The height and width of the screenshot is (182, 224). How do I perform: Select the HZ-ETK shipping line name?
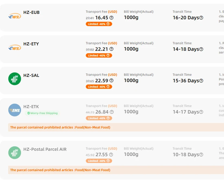click(31, 106)
